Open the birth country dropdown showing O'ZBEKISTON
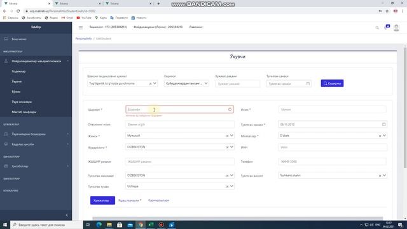Viewport: 407px width, 229px height. 179,176
